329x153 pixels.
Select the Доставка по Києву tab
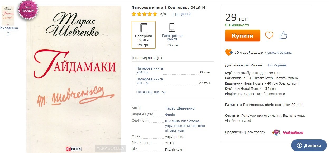[x=244, y=65]
